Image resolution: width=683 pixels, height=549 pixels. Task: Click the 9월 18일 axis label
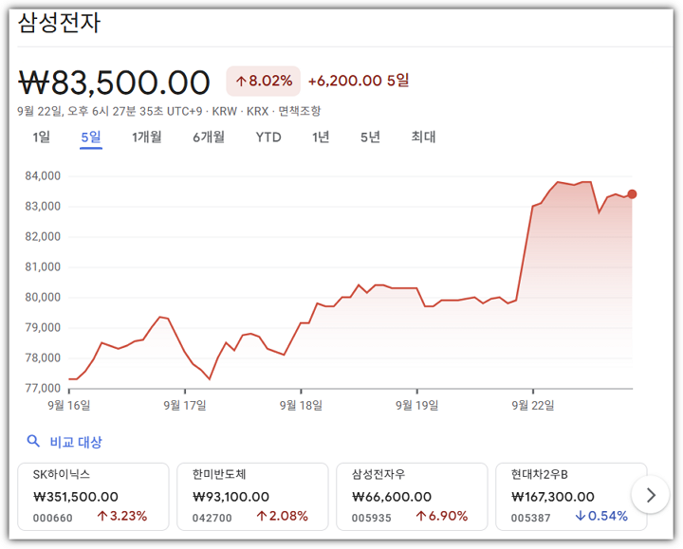click(x=301, y=405)
